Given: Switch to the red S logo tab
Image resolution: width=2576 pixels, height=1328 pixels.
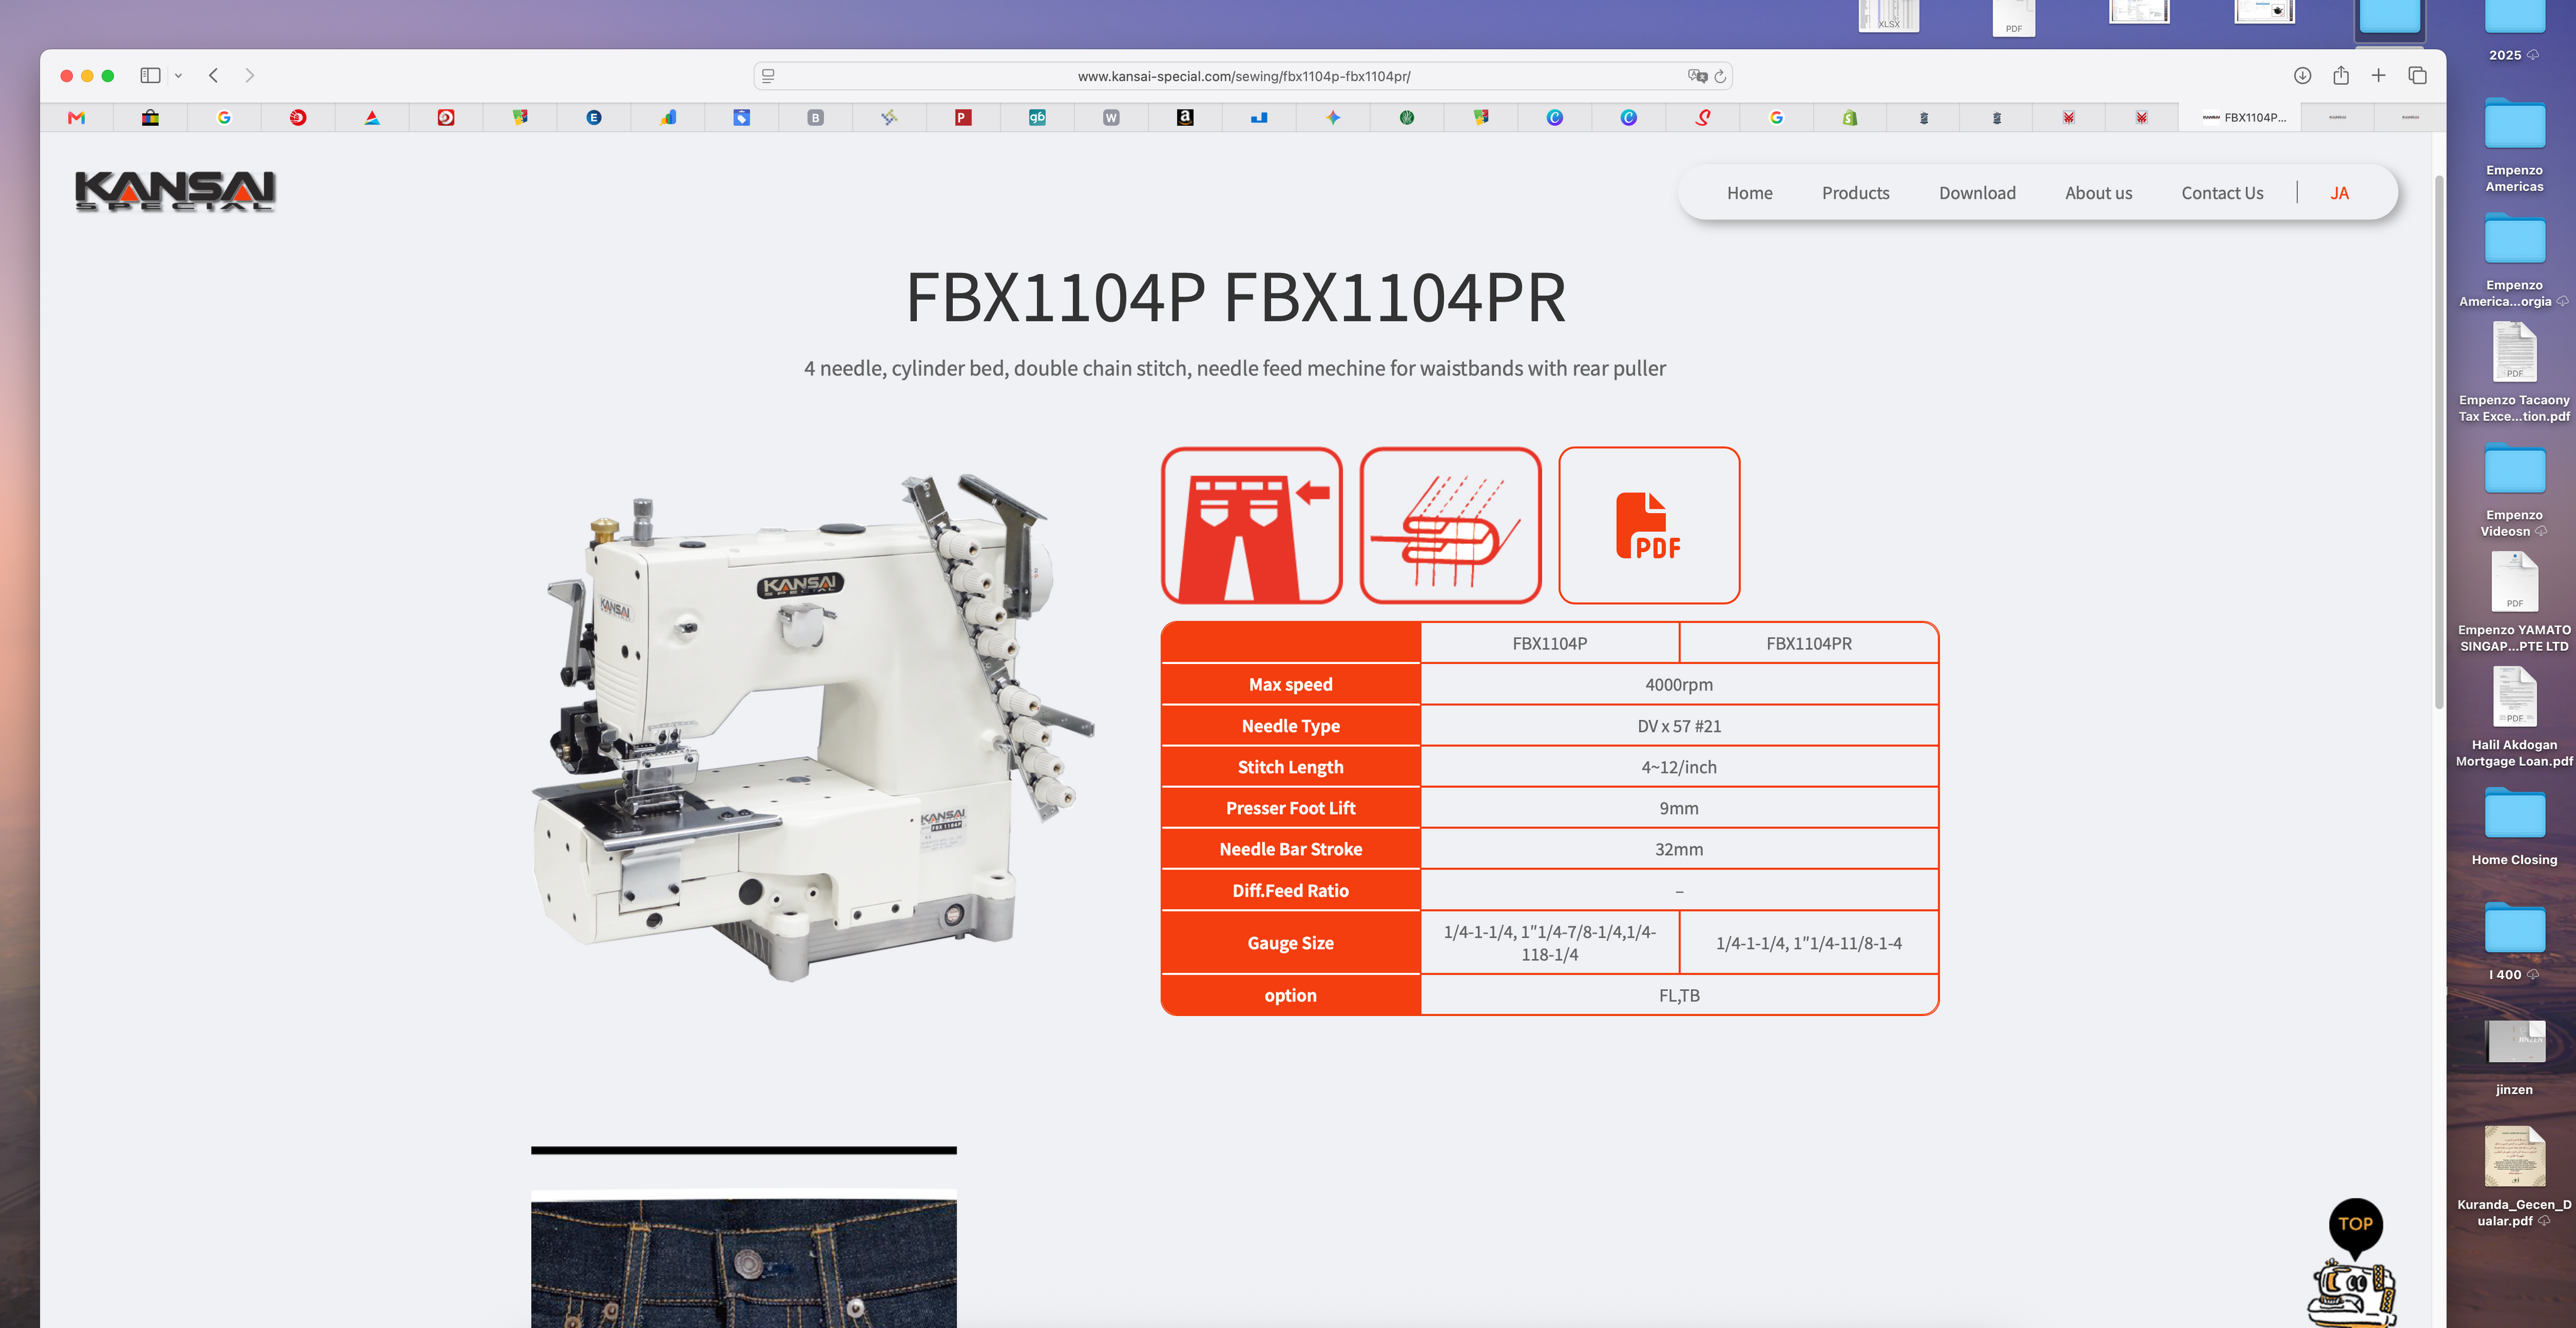Looking at the screenshot, I should click(x=1702, y=118).
